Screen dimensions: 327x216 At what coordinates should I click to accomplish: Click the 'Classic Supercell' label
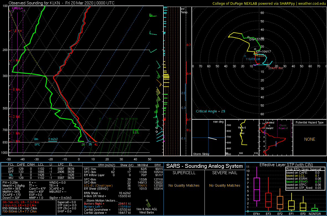283,127
